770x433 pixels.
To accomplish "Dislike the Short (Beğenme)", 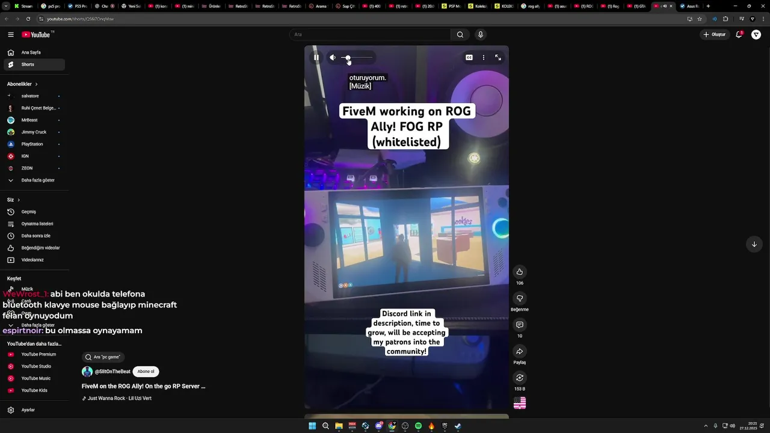I will 520,298.
